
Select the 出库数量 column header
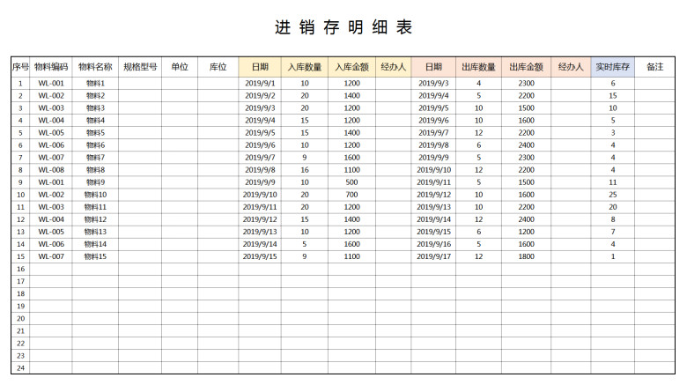[x=478, y=67]
